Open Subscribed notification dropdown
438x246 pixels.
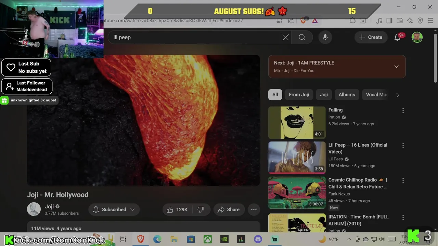point(114,209)
